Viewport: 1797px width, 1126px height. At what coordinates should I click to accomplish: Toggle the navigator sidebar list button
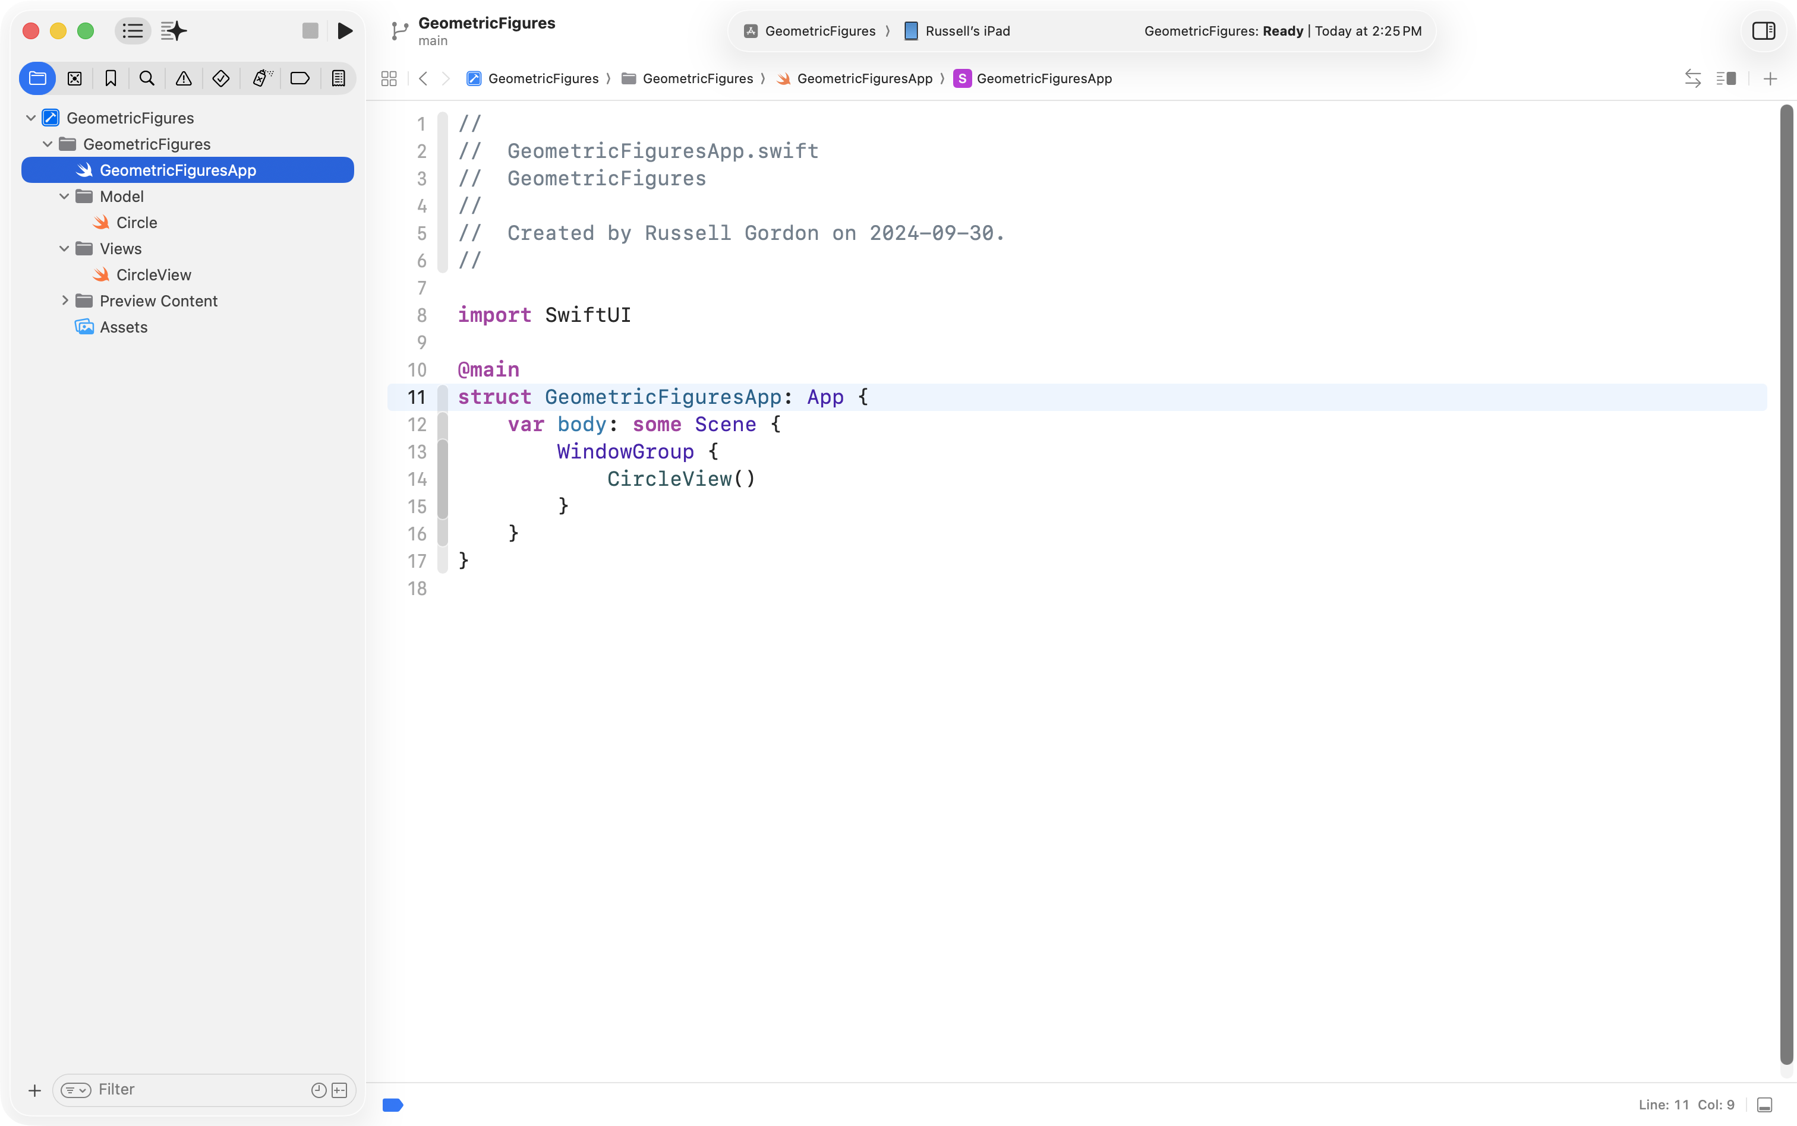(x=133, y=30)
